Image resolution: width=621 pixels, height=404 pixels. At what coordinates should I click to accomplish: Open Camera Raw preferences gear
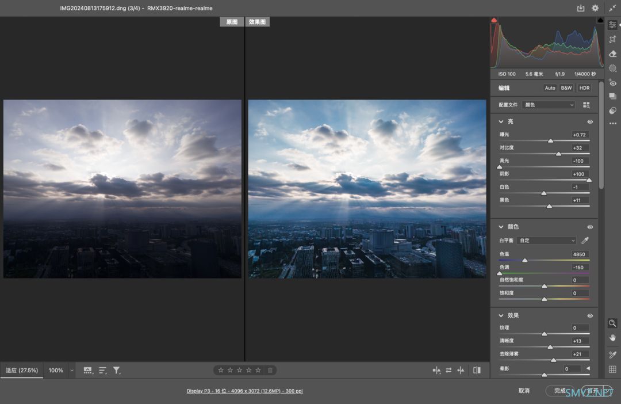click(x=595, y=8)
